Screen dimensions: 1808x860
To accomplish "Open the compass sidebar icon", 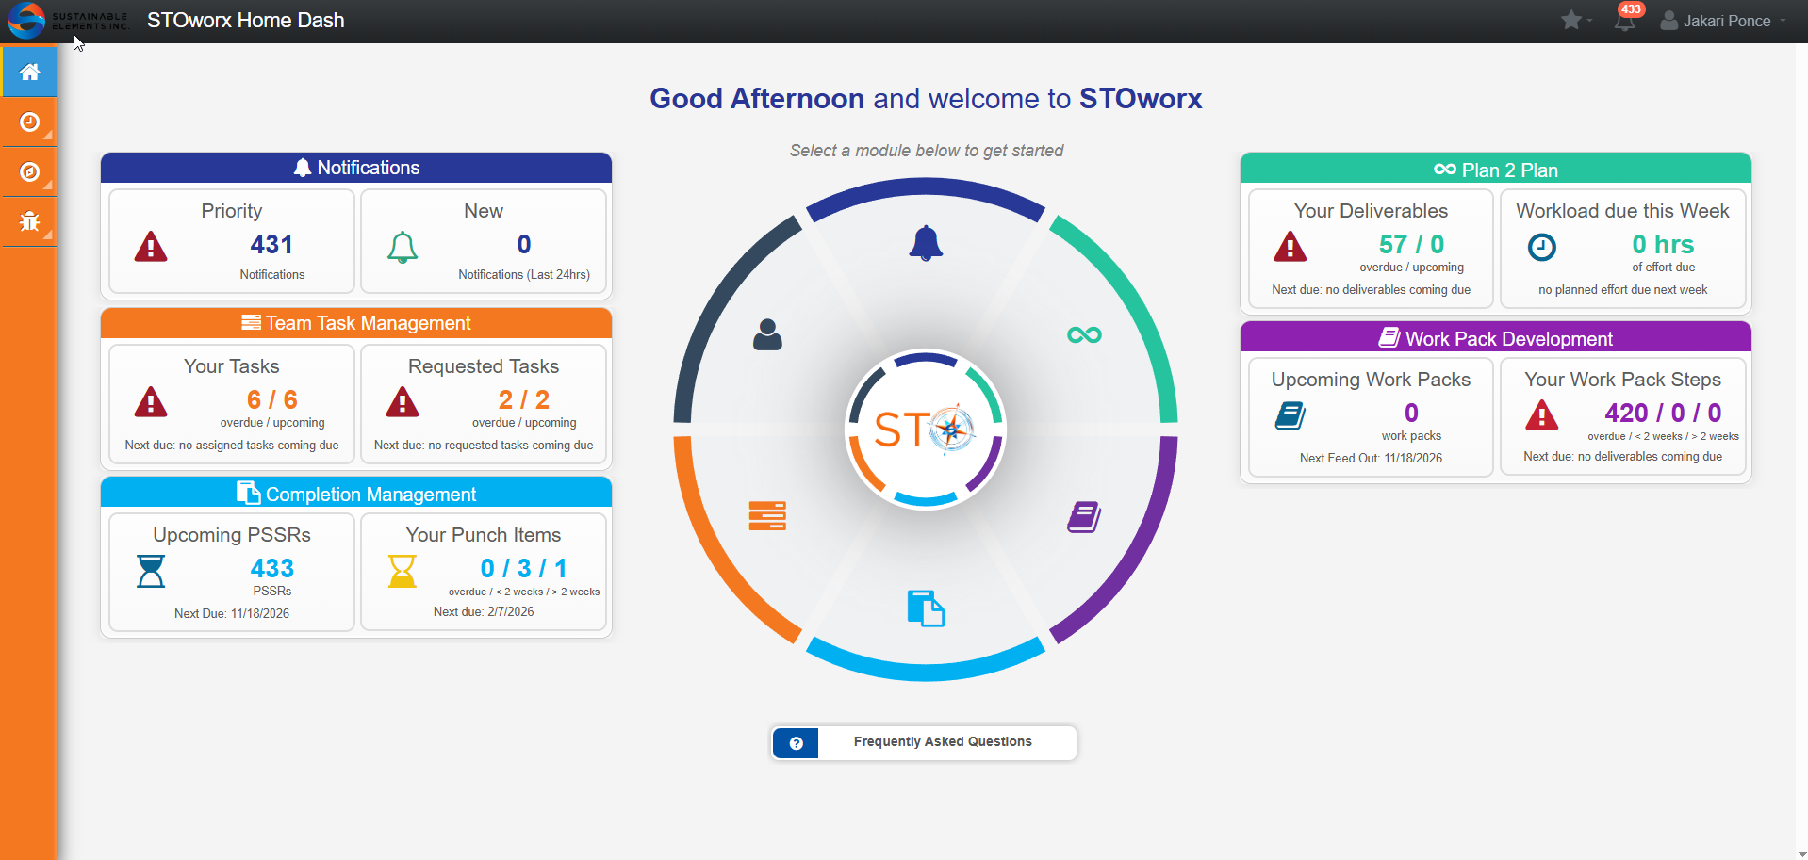I will point(29,171).
